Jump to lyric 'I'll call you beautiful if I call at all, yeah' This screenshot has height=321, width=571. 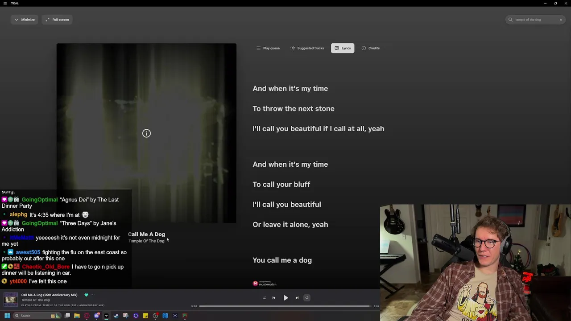click(x=319, y=128)
